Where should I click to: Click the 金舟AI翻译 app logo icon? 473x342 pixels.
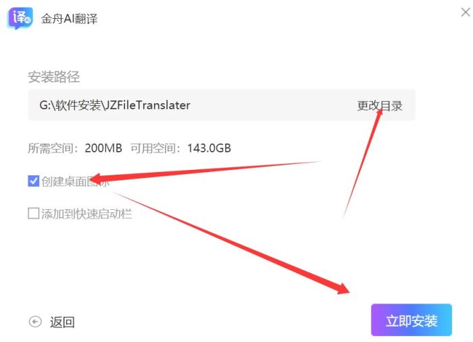tap(20, 18)
